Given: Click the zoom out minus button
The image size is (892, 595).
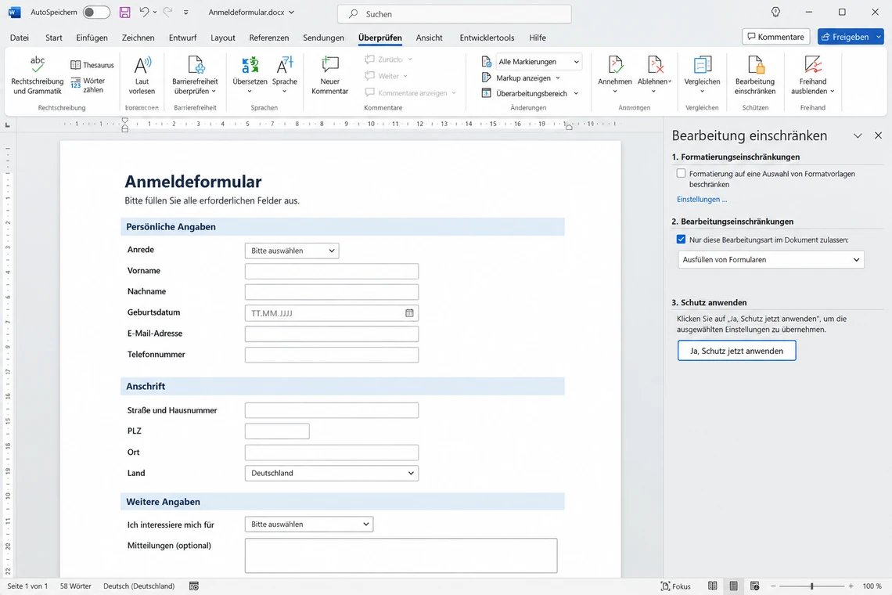Looking at the screenshot, I should tap(773, 586).
